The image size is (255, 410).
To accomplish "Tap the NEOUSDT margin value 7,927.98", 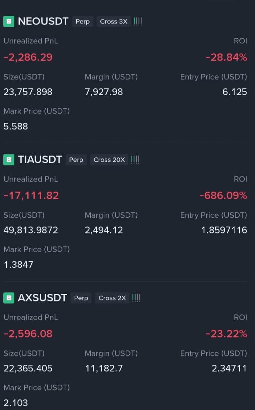I will pos(104,92).
